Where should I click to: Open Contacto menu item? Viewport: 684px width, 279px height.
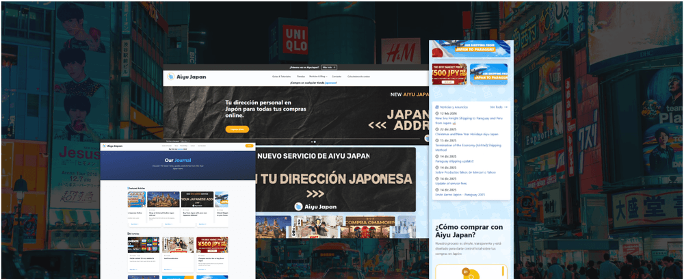pyautogui.click(x=337, y=77)
